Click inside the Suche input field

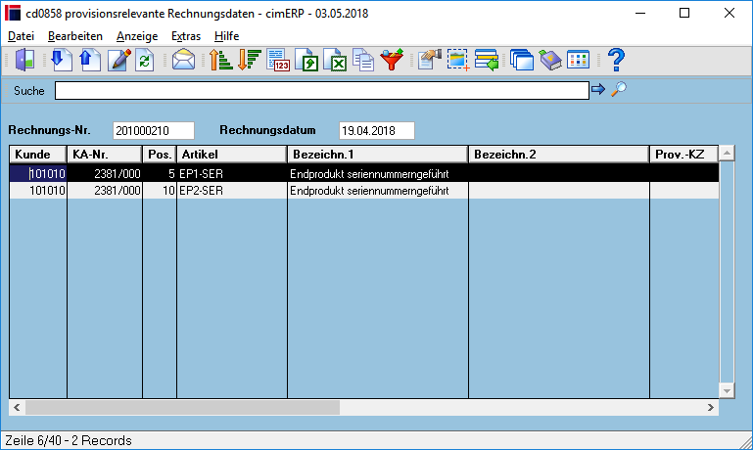click(322, 91)
